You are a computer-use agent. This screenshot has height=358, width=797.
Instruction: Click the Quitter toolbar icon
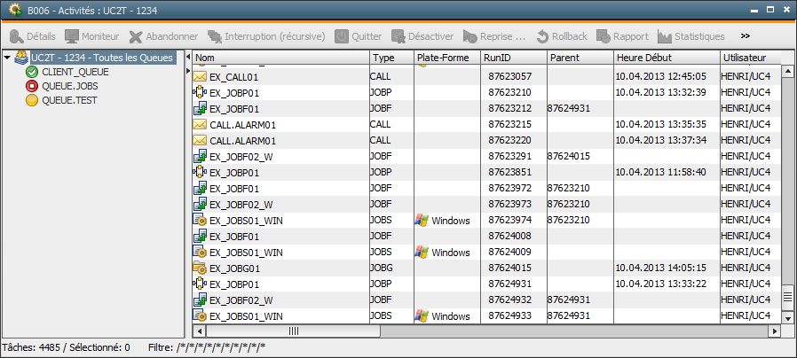coord(342,36)
